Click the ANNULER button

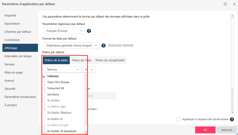tap(227, 130)
